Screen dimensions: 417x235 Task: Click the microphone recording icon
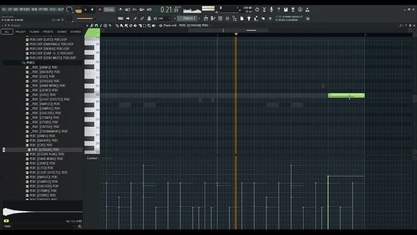271,9
